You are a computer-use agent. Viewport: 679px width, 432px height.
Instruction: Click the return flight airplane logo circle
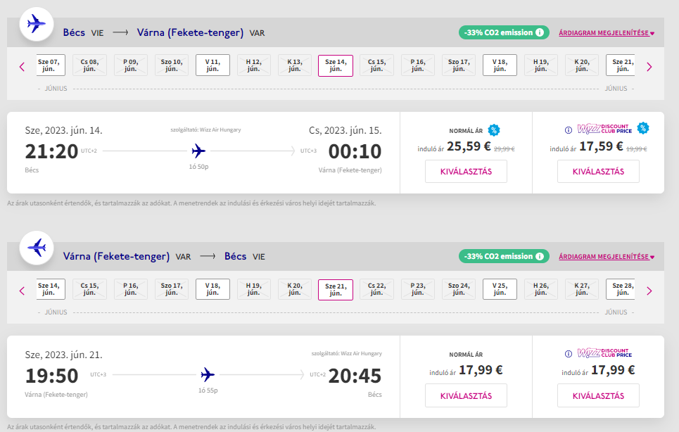pyautogui.click(x=37, y=249)
